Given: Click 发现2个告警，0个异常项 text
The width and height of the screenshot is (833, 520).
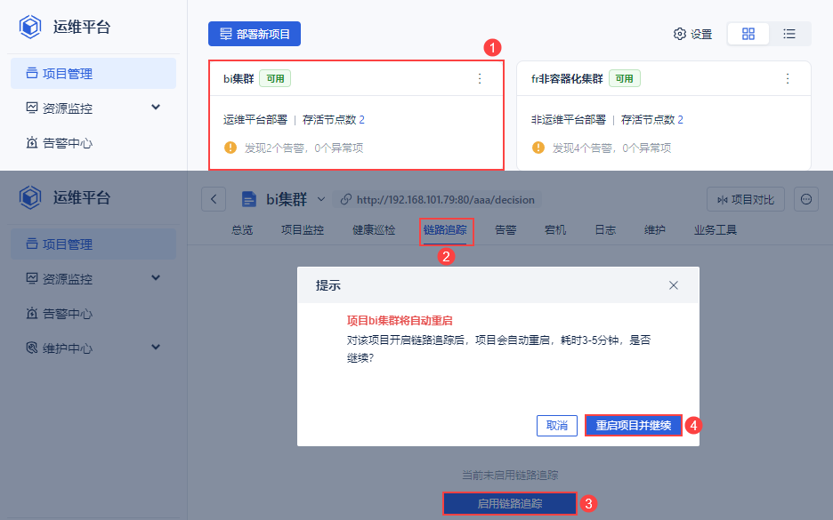Looking at the screenshot, I should pos(303,148).
